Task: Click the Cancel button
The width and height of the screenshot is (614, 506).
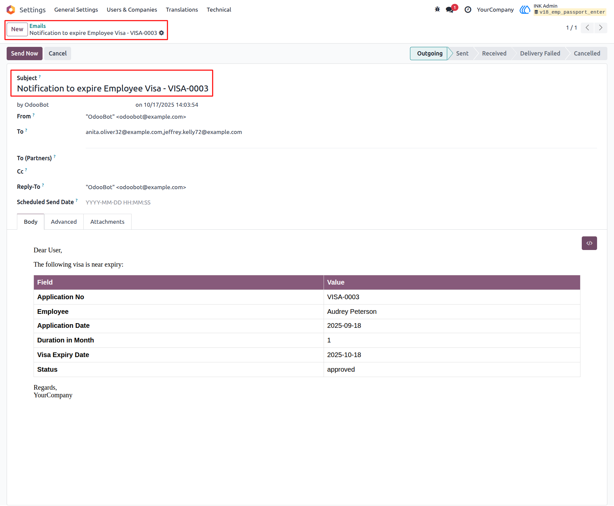Action: coord(57,54)
